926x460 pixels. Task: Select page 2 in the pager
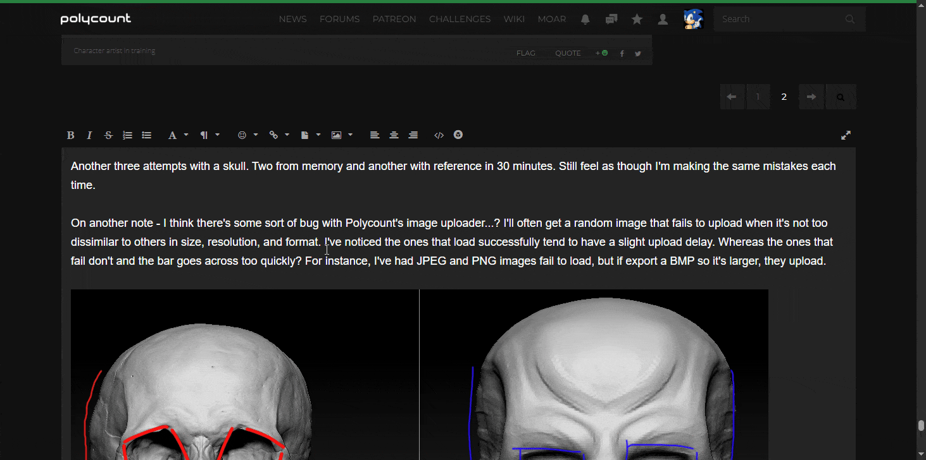click(x=784, y=97)
